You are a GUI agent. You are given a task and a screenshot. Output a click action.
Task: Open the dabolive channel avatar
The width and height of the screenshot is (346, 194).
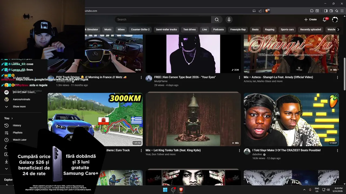247,151
